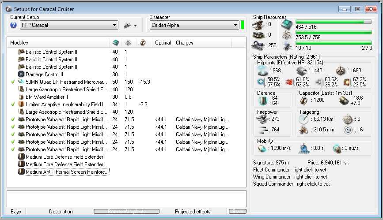Click the capacitor recharge rate icon

click(x=344, y=101)
